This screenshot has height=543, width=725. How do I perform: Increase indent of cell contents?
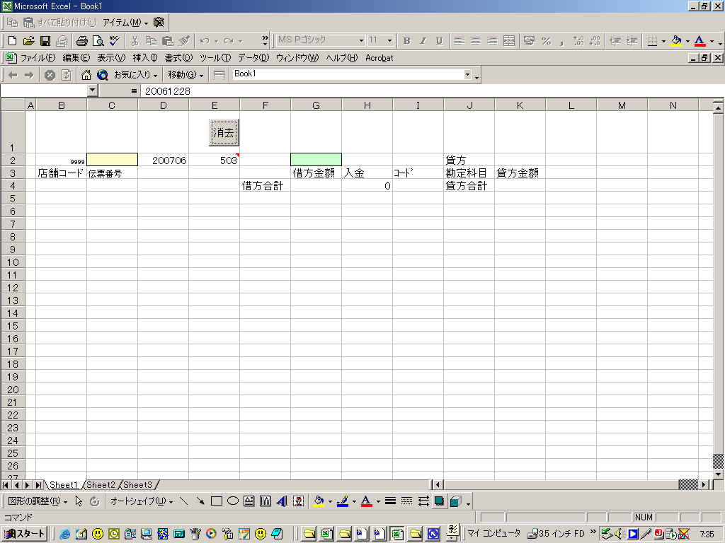pyautogui.click(x=632, y=40)
